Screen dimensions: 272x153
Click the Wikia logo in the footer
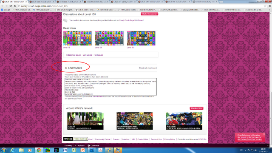tap(68, 139)
